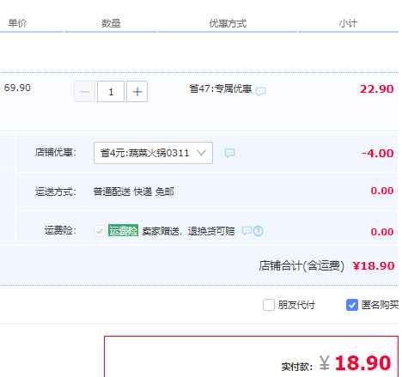
Task: Open the 省4元:蔬菜火锅0311 dropdown
Action: point(153,153)
